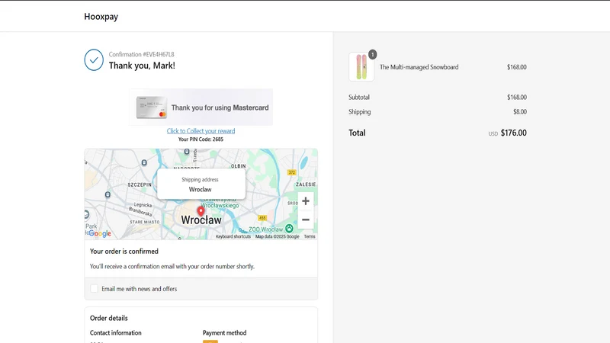The height and width of the screenshot is (343, 610).
Task: Click the road 455 shield on map
Action: coord(262,218)
